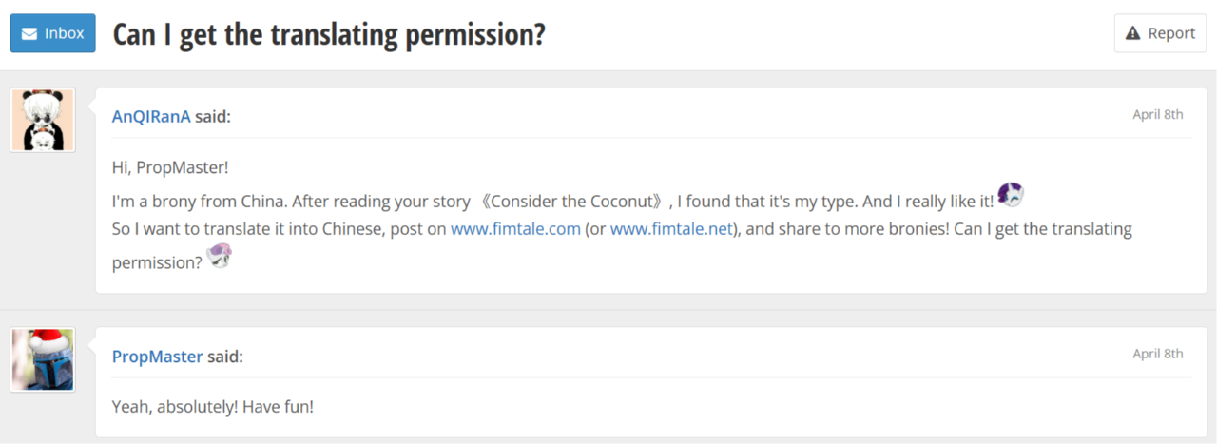Open the www.fimtale.net hyperlink
Screen dimensions: 1217x444
[671, 229]
